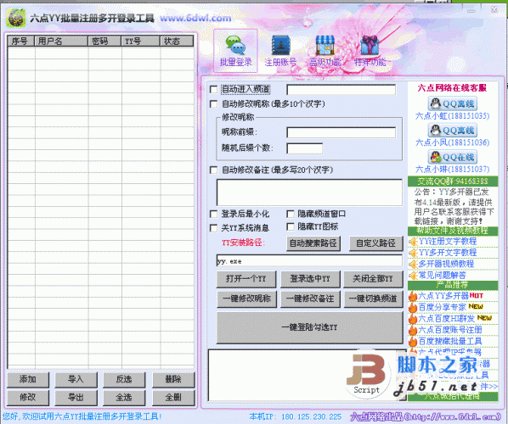Click the 一键修改昵称 button

click(x=246, y=298)
